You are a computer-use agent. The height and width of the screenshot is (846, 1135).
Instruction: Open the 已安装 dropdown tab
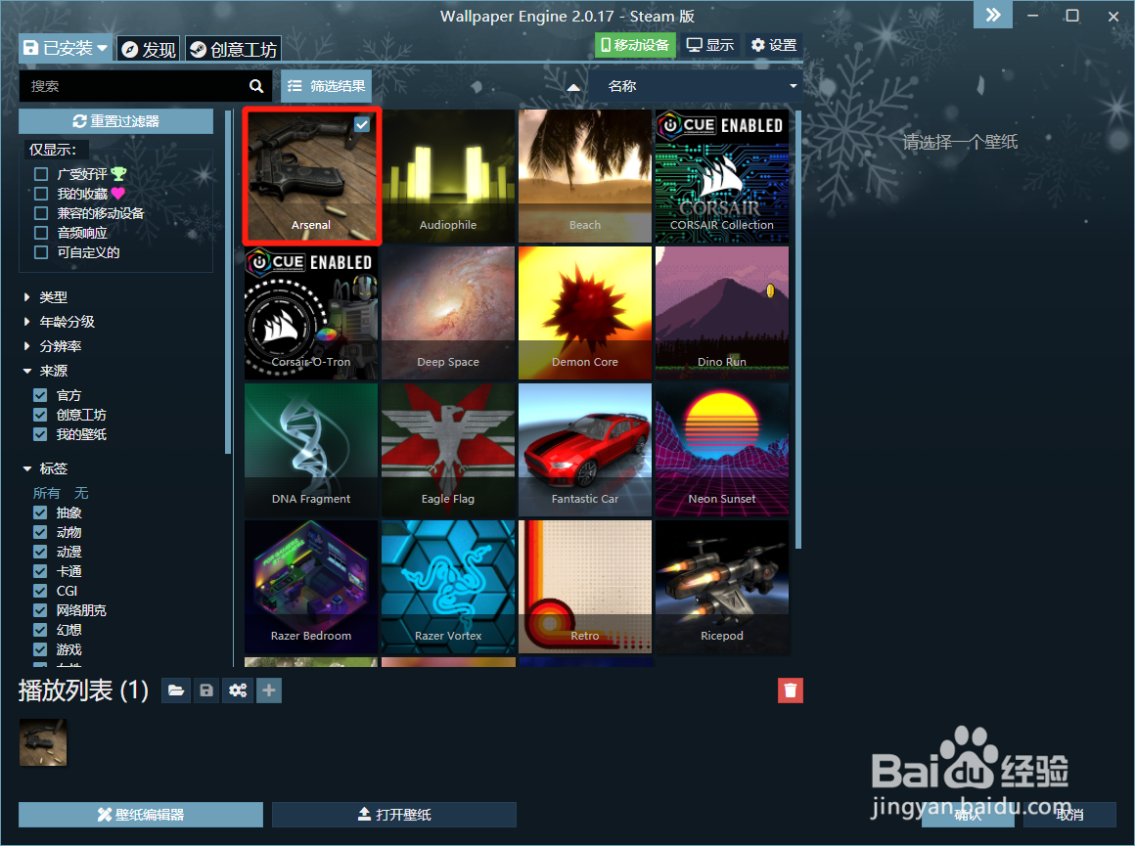click(x=66, y=49)
